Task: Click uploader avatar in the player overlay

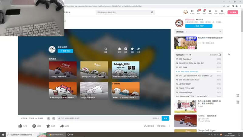Action: tap(52, 49)
